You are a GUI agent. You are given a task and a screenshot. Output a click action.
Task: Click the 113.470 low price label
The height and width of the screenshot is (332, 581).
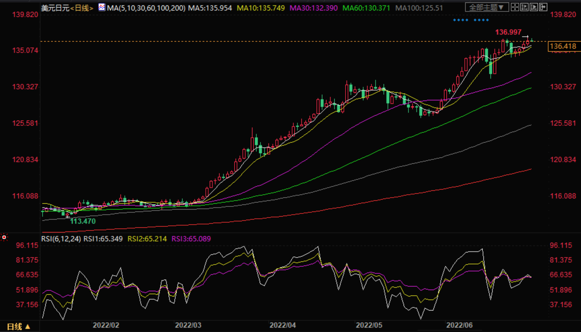[x=83, y=221]
